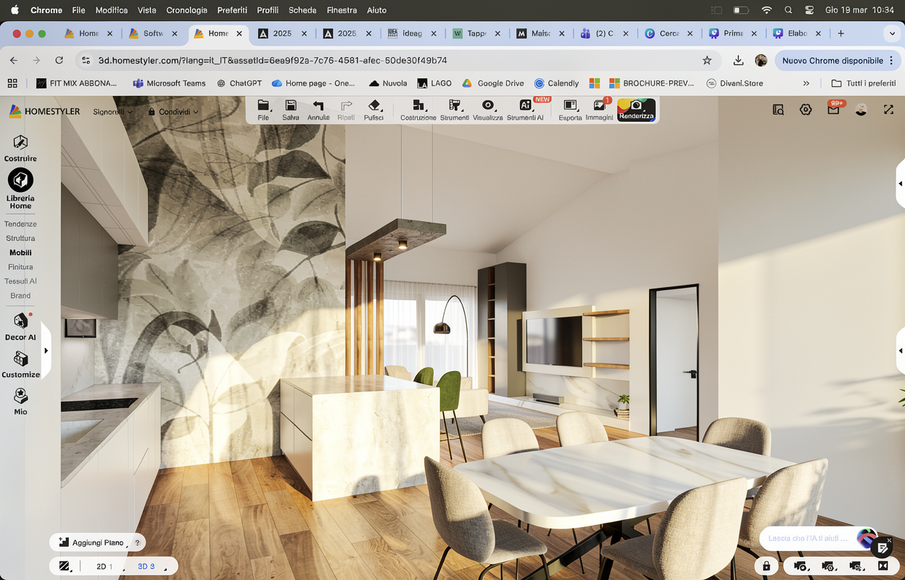Screen dimensions: 905x580
Task: Expand the Condividi dropdown
Action: pyautogui.click(x=173, y=112)
